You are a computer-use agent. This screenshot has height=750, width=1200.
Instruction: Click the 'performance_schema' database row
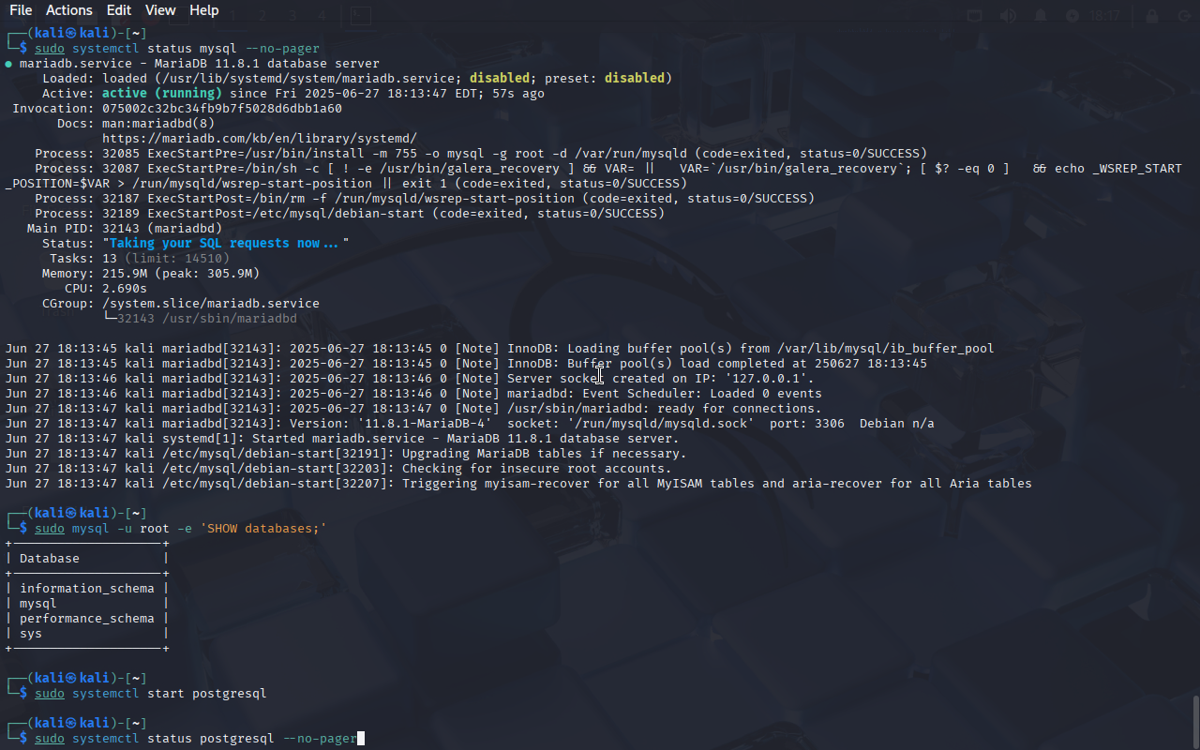(87, 619)
